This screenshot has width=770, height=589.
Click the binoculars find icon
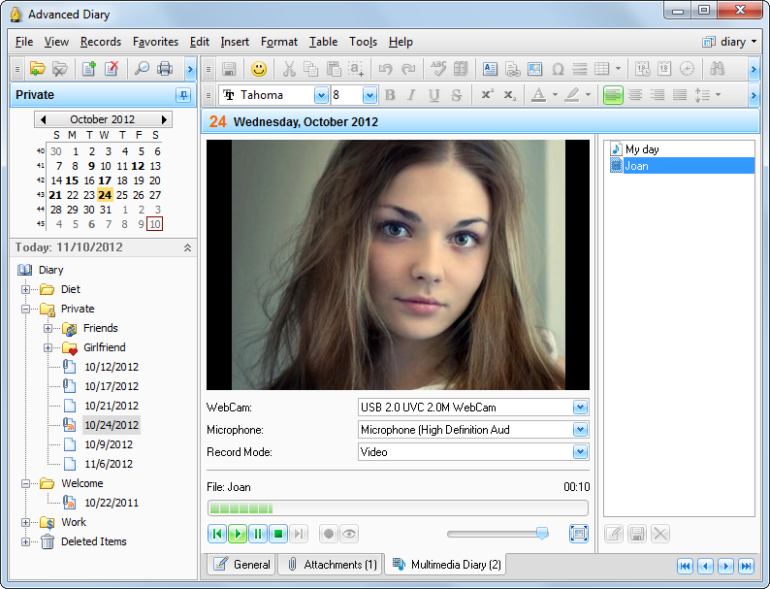[x=718, y=69]
